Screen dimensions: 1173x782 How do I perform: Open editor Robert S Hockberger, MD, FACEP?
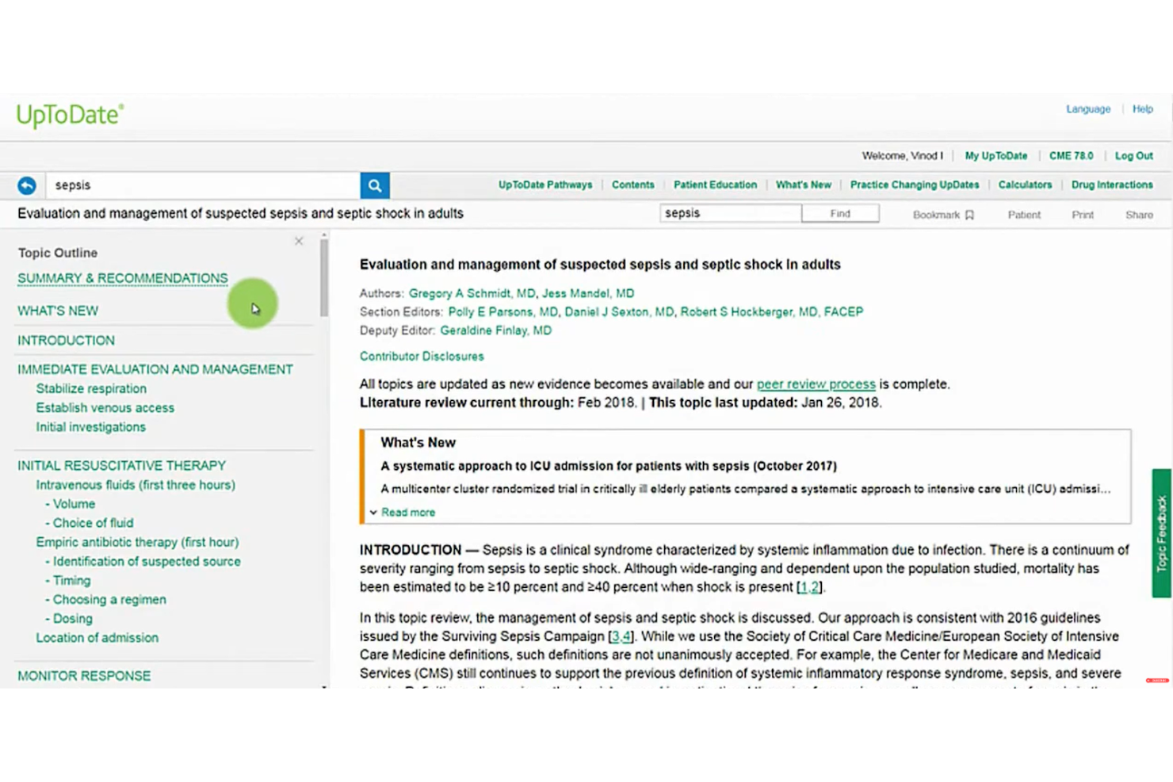(x=772, y=312)
